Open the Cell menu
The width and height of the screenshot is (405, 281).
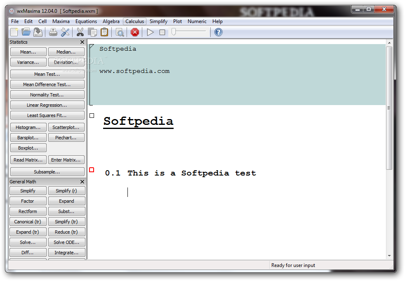pyautogui.click(x=42, y=21)
